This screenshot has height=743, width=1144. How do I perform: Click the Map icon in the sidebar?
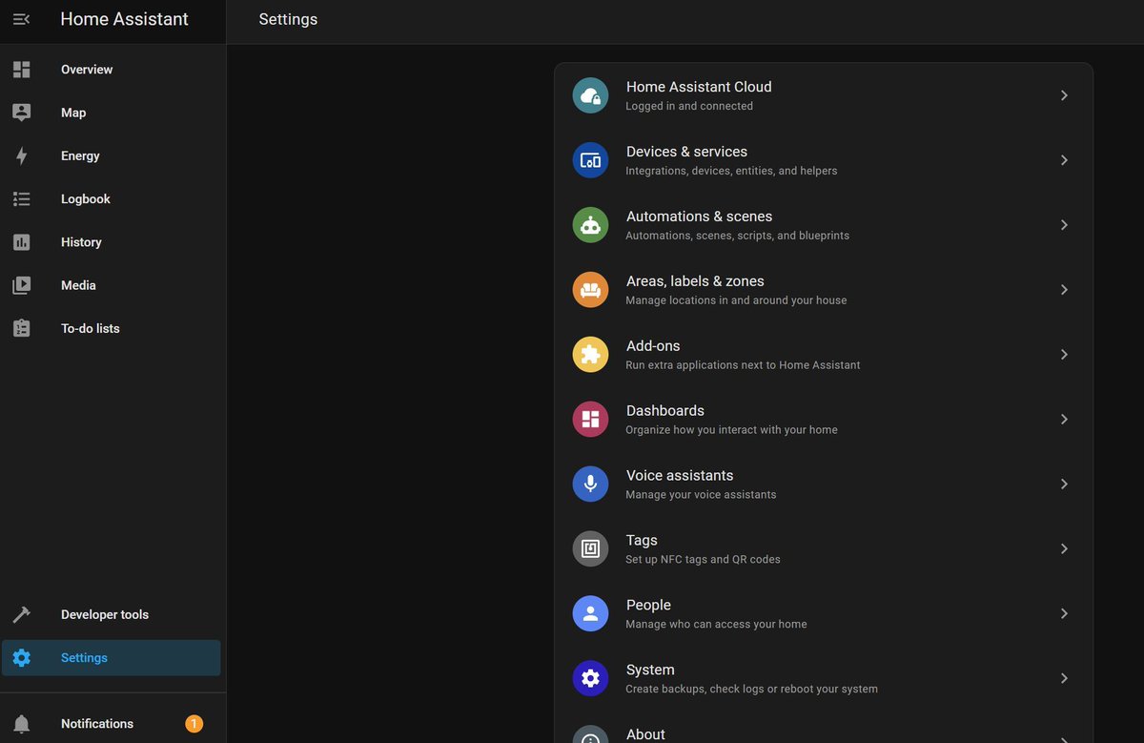[21, 113]
